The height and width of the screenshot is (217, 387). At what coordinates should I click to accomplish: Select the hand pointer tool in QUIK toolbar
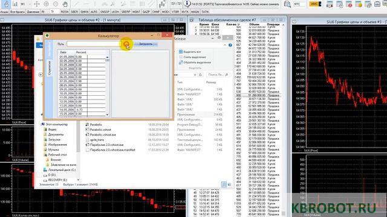click(7, 4)
